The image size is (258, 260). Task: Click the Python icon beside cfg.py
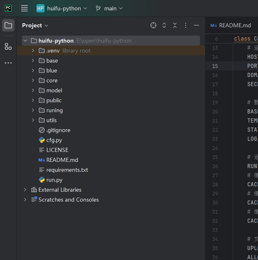42,140
